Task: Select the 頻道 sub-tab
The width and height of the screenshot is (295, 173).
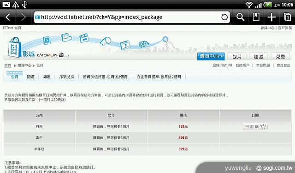Action: pos(47,77)
